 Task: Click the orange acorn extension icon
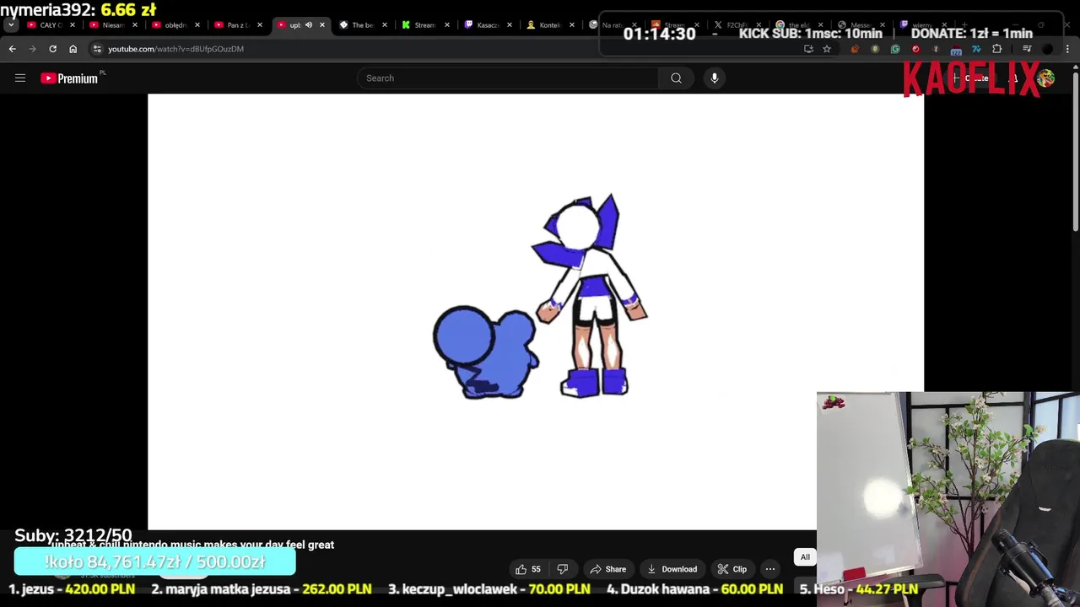[x=855, y=49]
